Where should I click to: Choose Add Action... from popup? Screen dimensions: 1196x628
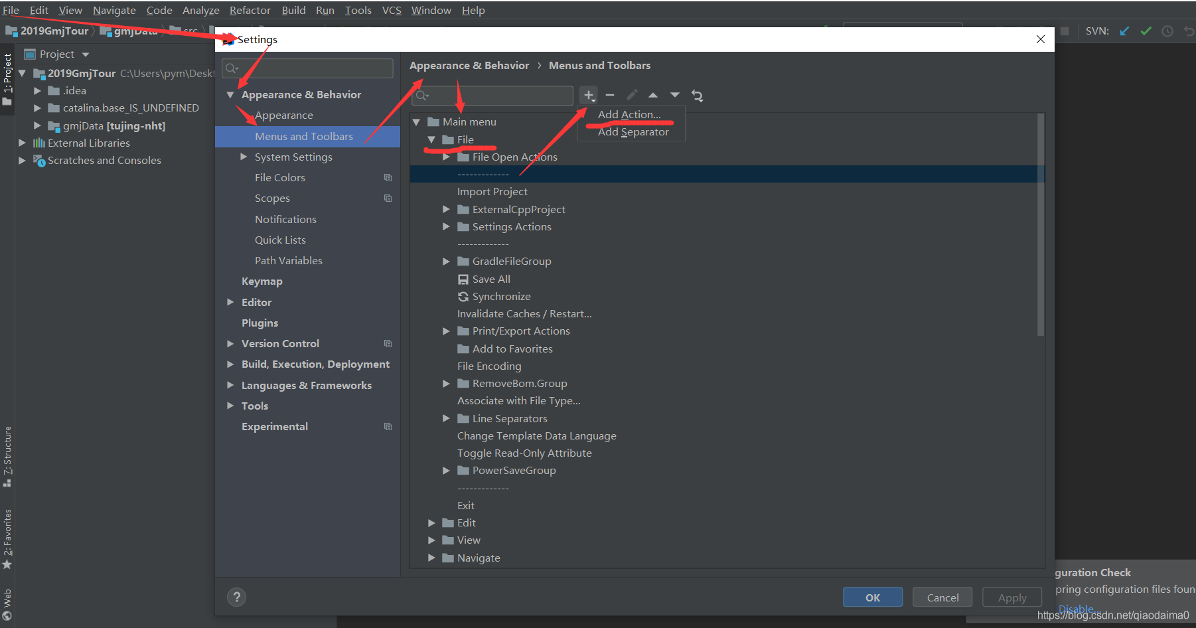tap(629, 114)
